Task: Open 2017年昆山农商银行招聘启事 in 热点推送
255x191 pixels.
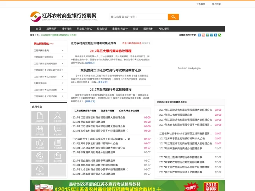Action: point(176,115)
